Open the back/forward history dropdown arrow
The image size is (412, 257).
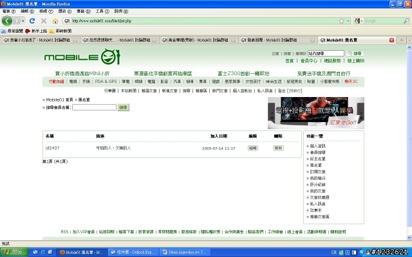click(x=23, y=21)
